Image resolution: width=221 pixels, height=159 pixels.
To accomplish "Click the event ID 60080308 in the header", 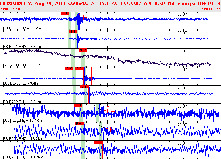I will pos(11,3).
